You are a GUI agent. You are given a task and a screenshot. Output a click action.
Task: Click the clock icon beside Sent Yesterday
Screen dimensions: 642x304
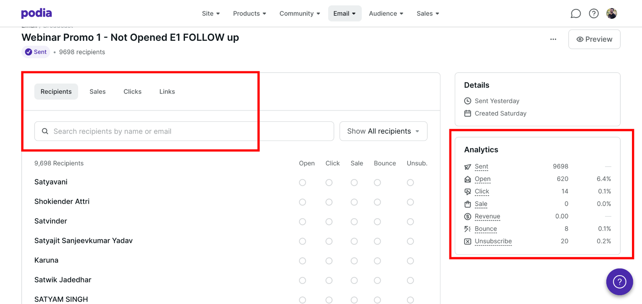point(467,101)
